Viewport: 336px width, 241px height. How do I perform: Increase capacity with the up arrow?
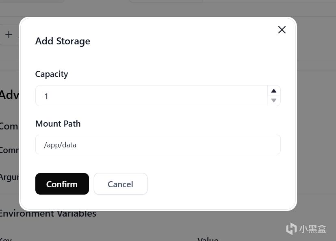tap(273, 91)
